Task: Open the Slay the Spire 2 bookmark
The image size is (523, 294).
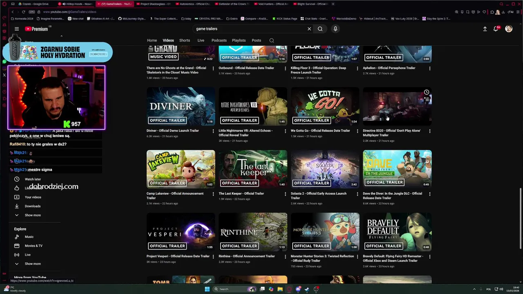Action: click(436, 19)
